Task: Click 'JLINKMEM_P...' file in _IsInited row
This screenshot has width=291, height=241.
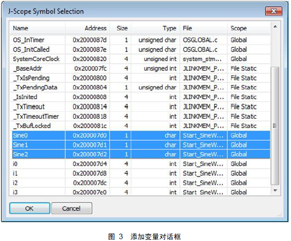Action: coord(203,97)
